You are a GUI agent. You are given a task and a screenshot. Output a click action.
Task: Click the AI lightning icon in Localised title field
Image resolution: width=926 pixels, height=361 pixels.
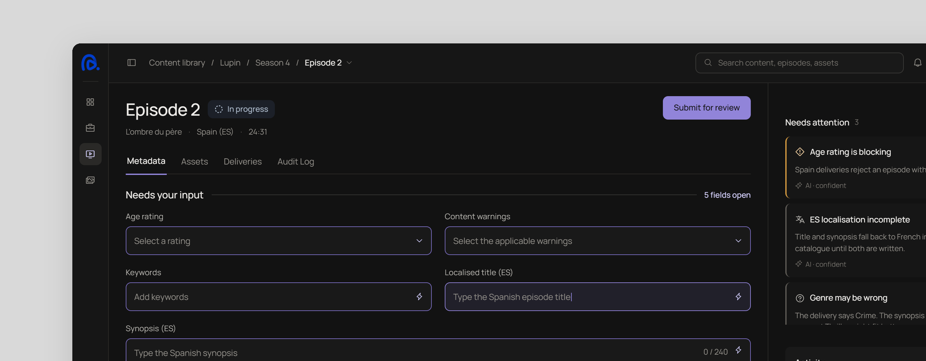pyautogui.click(x=738, y=297)
